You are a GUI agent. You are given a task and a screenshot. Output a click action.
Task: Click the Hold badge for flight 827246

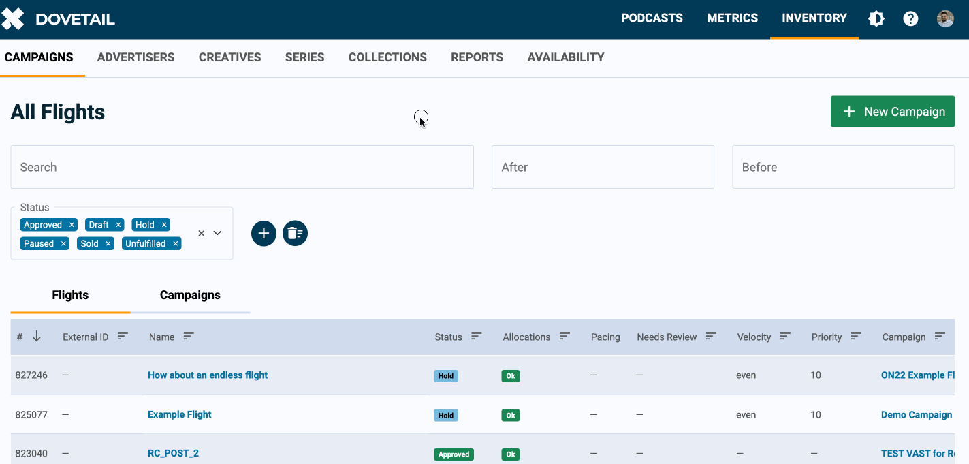(446, 376)
